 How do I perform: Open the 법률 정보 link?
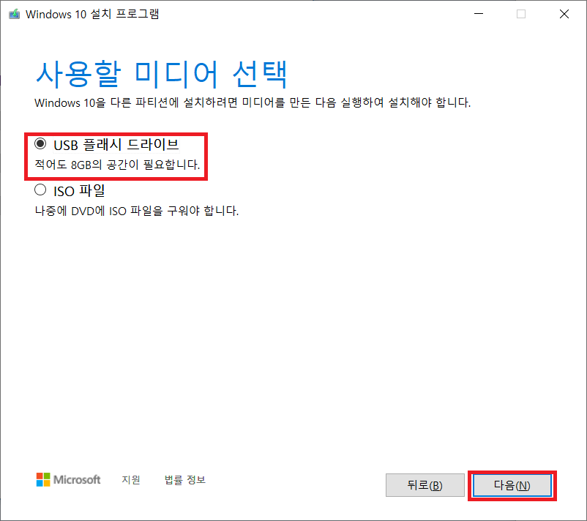(x=185, y=479)
